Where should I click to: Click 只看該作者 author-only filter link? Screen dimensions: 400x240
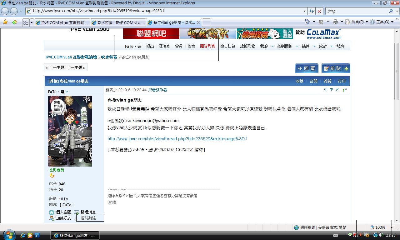157,90
